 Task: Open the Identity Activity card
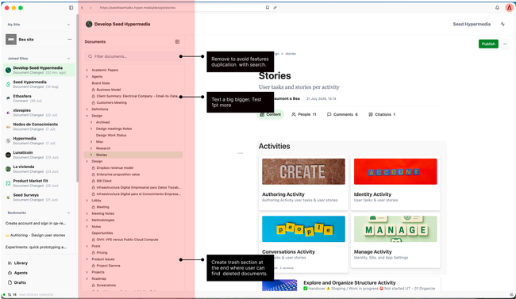[x=395, y=182]
